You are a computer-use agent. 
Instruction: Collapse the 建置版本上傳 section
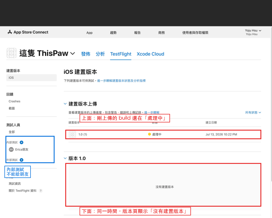tap(65, 104)
